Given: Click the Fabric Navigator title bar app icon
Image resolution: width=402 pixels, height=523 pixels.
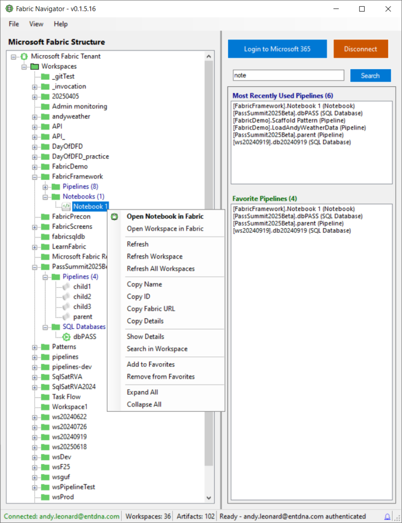Looking at the screenshot, I should [x=9, y=9].
